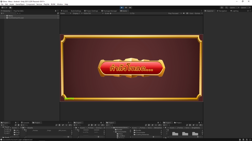The height and width of the screenshot is (141, 252).
Task: Open the File menu
Action: pos(2,4)
